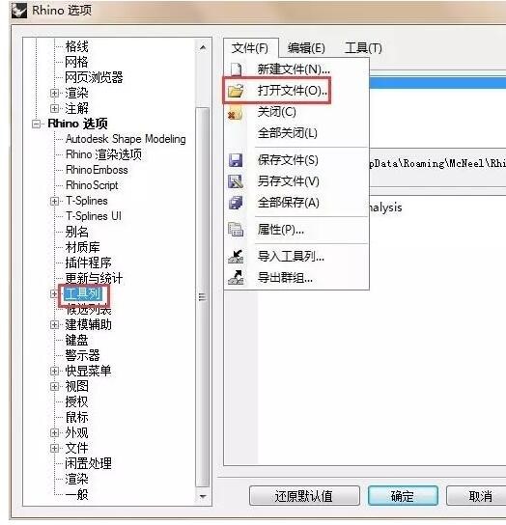This screenshot has height=525, width=506.
Task: Open the 工具(T) menu
Action: 363,48
